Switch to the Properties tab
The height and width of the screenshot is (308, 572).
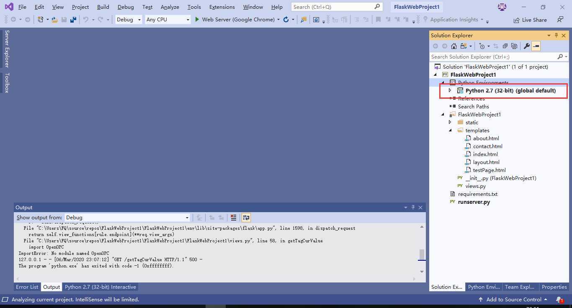click(x=554, y=287)
